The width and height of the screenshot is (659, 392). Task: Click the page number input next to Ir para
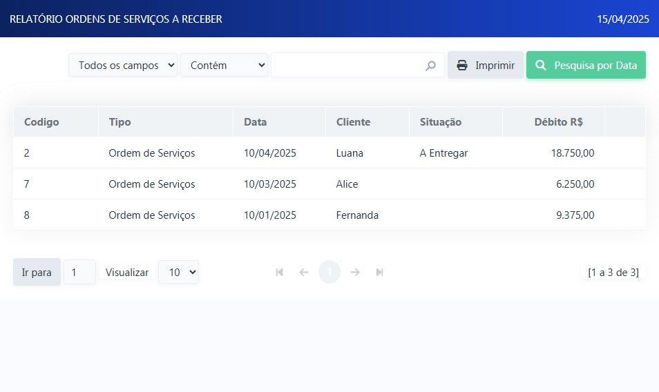point(80,272)
